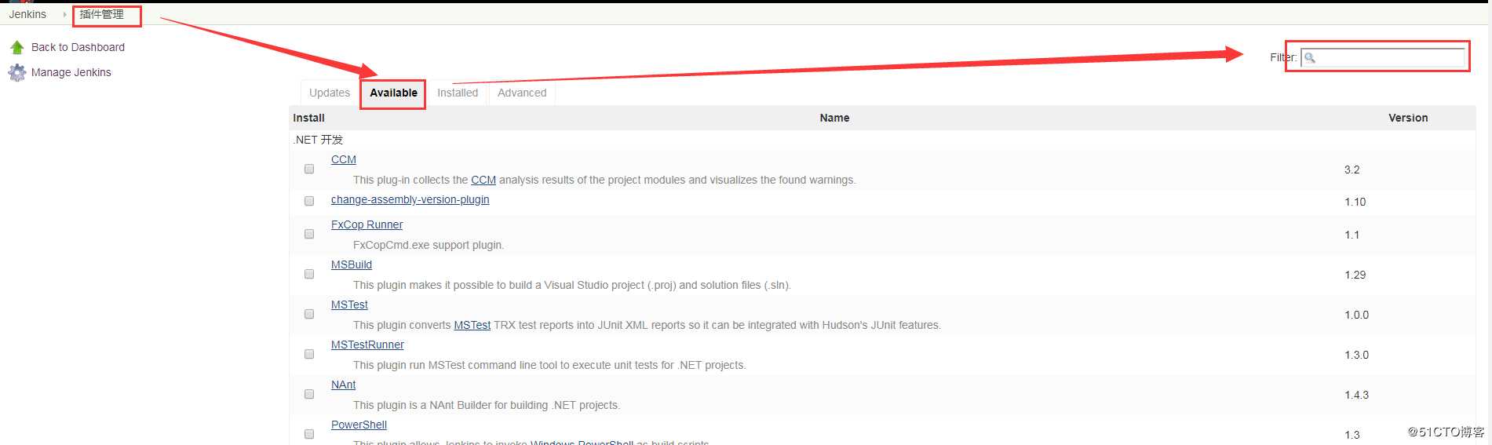Check the CCM plugin checkbox
1492x445 pixels.
point(309,169)
